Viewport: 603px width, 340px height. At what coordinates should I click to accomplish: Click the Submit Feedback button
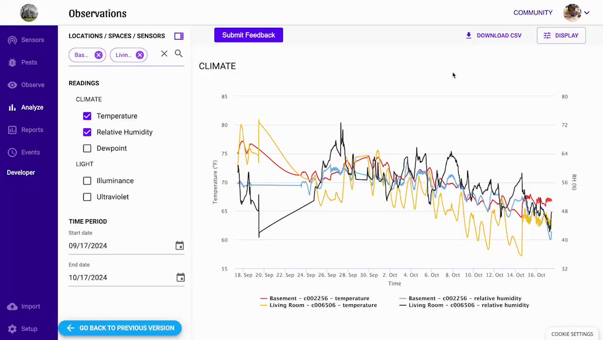tap(248, 35)
